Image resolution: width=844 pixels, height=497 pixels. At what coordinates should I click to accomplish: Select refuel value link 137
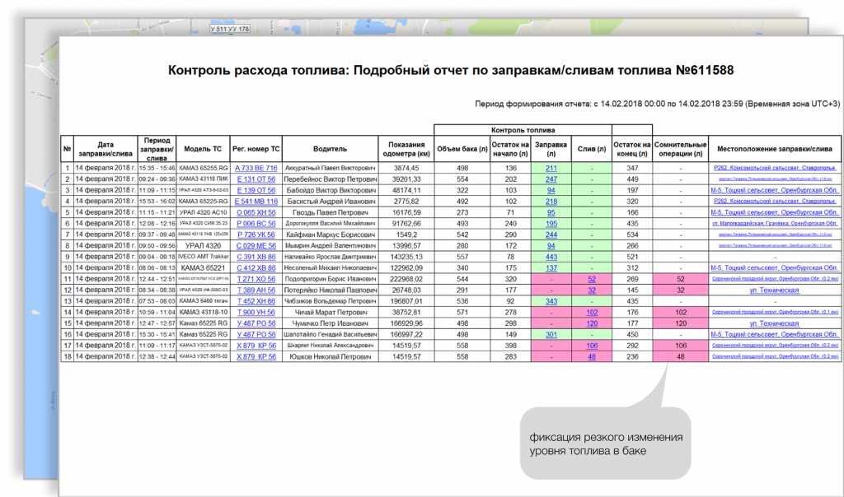pos(551,268)
